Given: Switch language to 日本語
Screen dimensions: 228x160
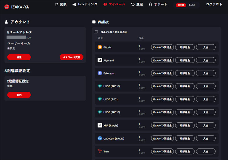Looking at the screenshot, I should (181, 5).
